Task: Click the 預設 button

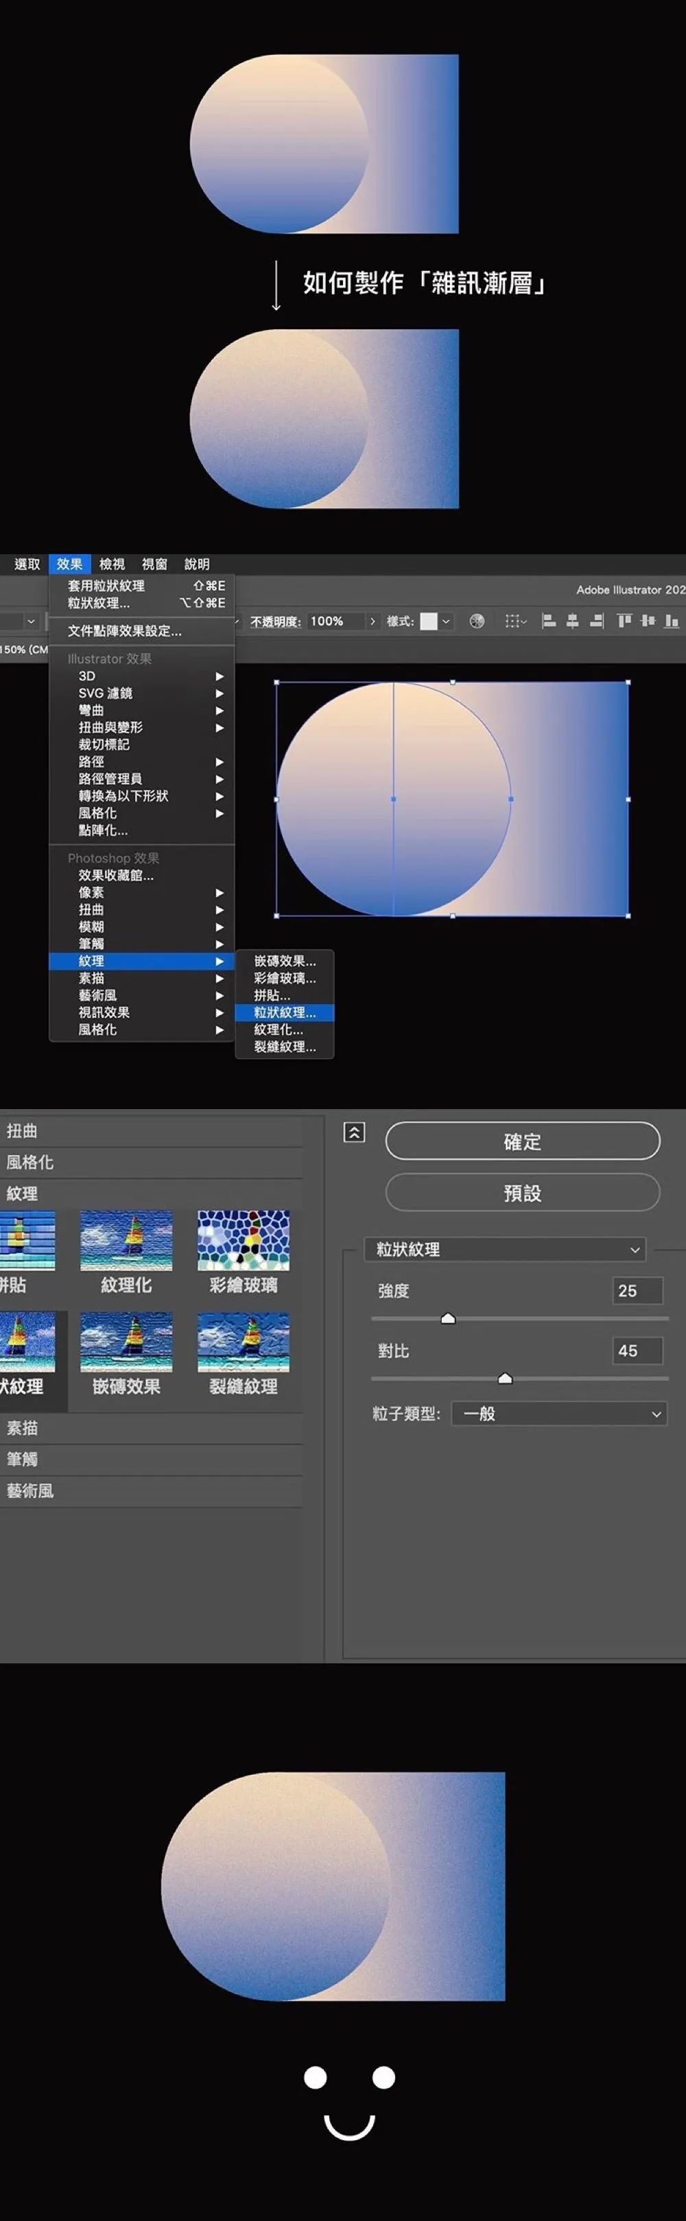Action: 522,1192
